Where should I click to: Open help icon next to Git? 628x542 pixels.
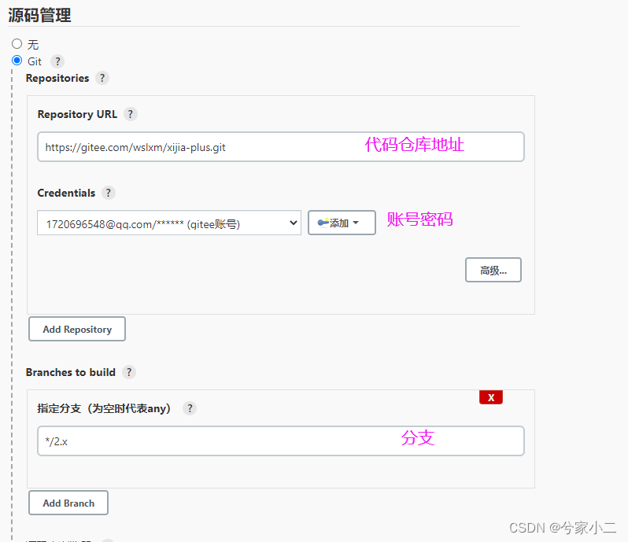click(57, 61)
